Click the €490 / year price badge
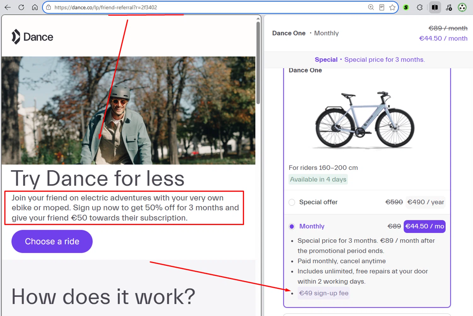The height and width of the screenshot is (316, 473). click(x=425, y=202)
